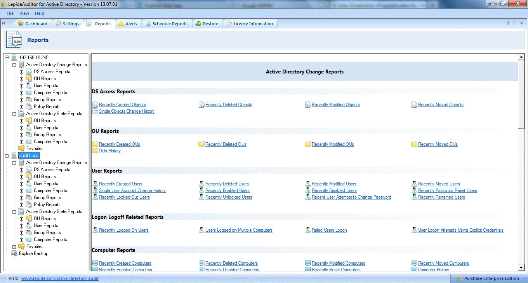Screen dimensions: 528x283
Task: Open the View menu
Action: pos(24,13)
